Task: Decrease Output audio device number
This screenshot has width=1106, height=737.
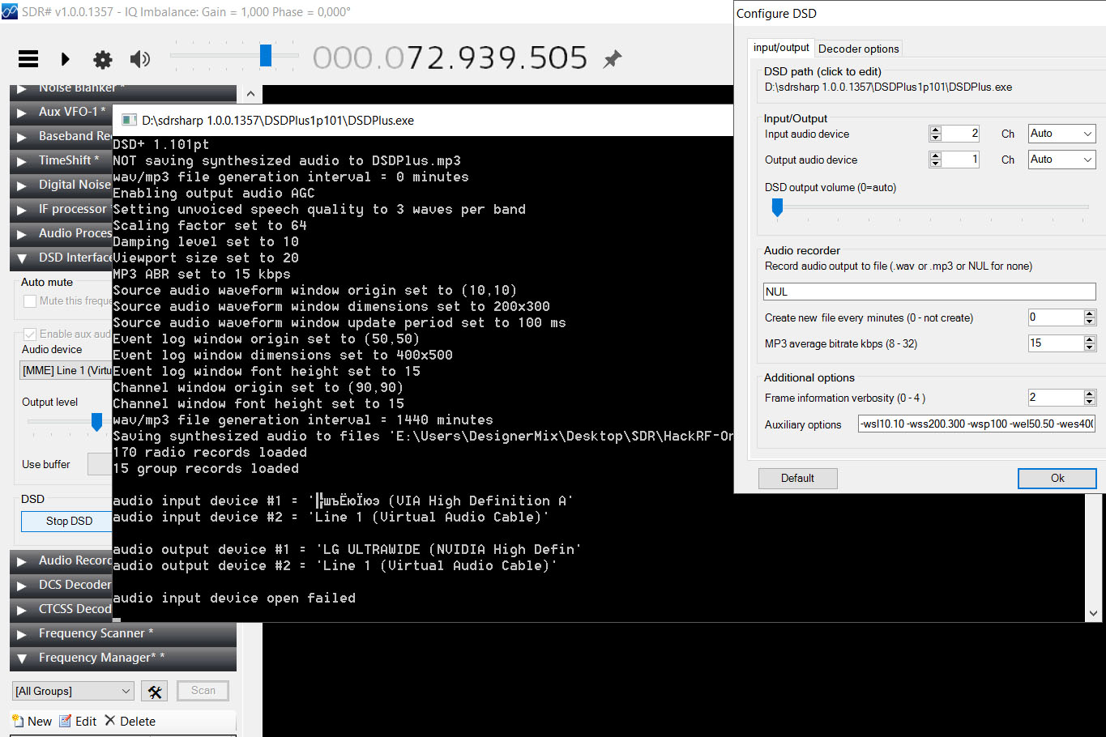Action: pyautogui.click(x=935, y=164)
